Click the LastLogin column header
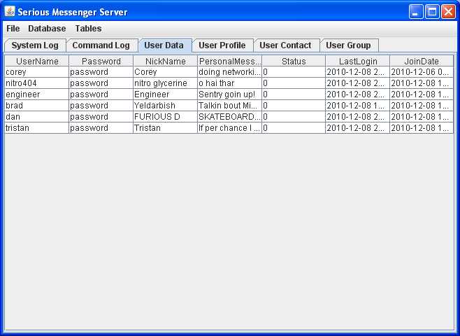This screenshot has width=460, height=336. (357, 62)
